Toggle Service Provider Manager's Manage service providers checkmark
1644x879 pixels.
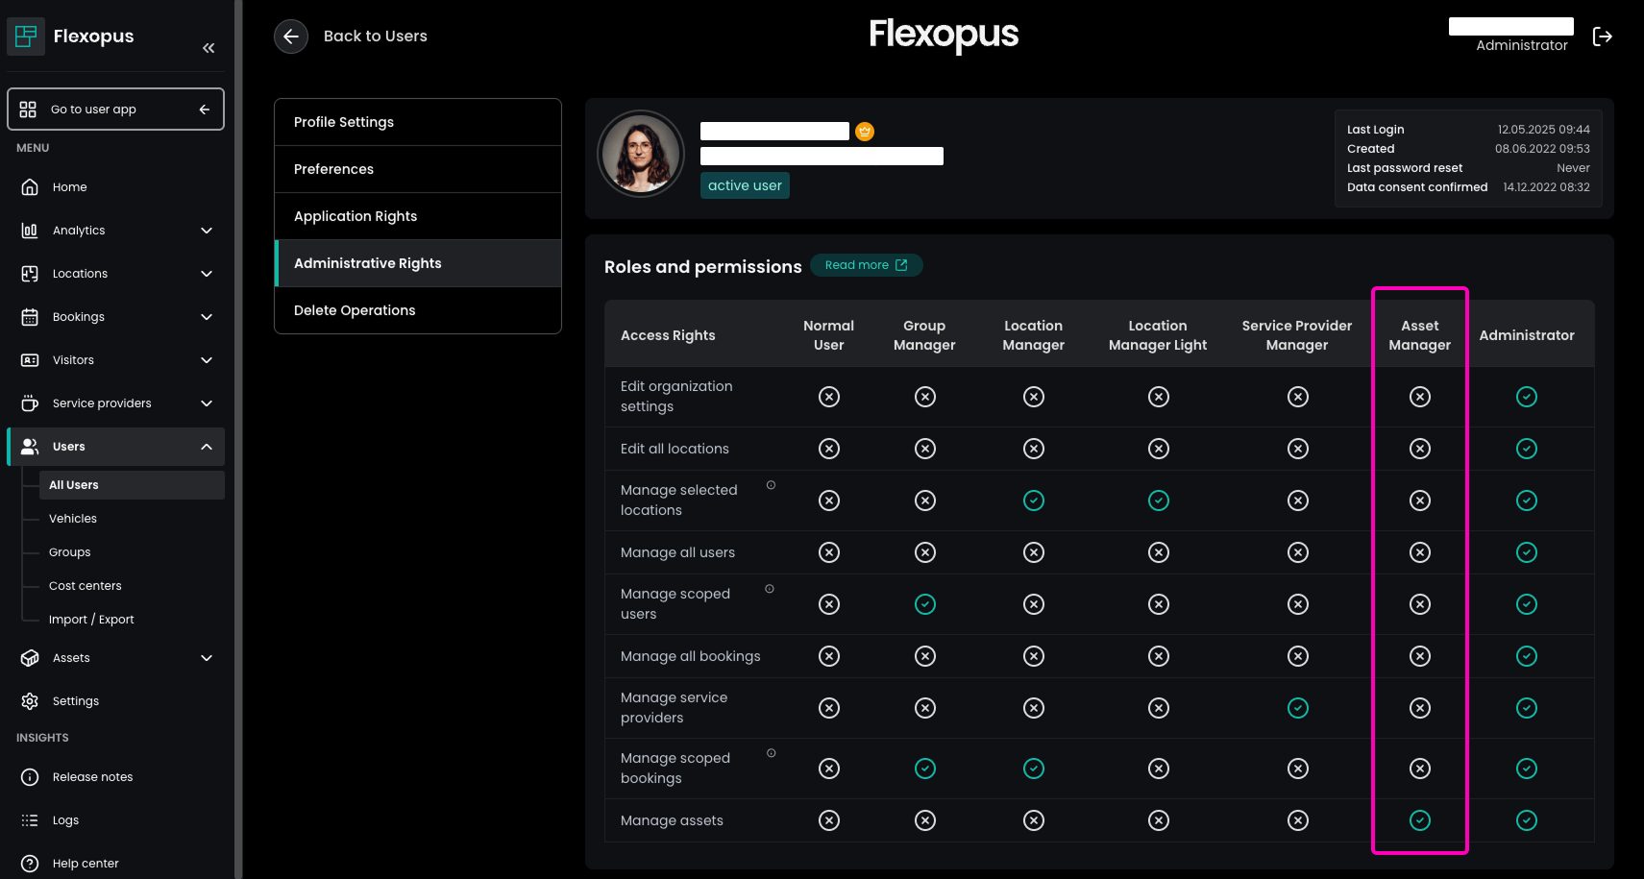[1297, 708]
